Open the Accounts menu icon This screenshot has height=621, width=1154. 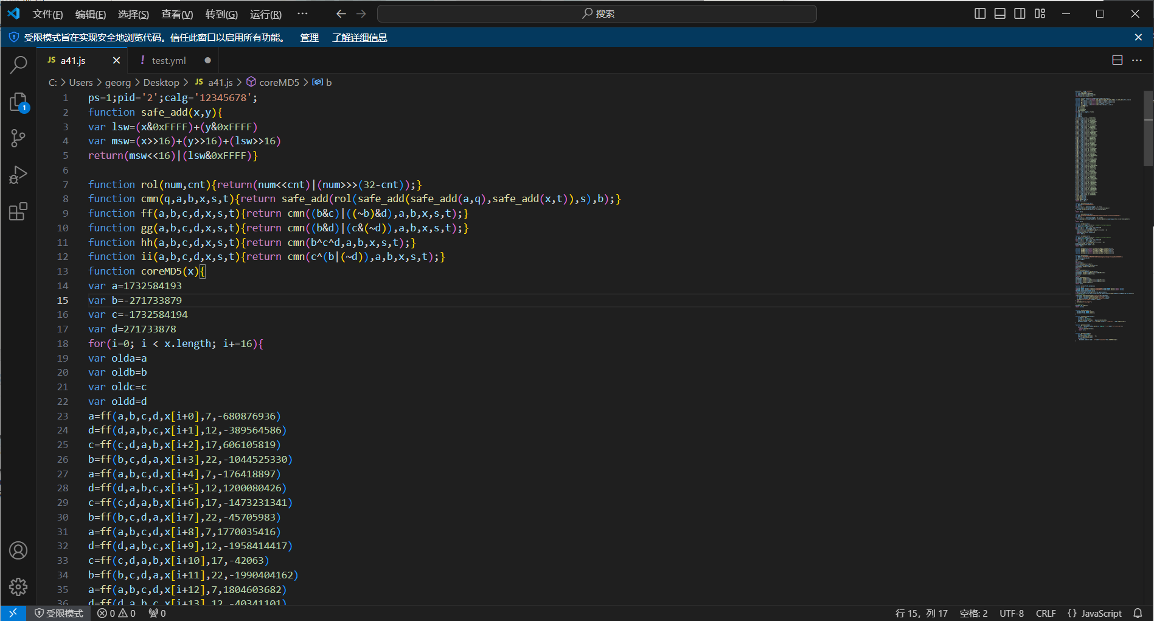point(18,550)
